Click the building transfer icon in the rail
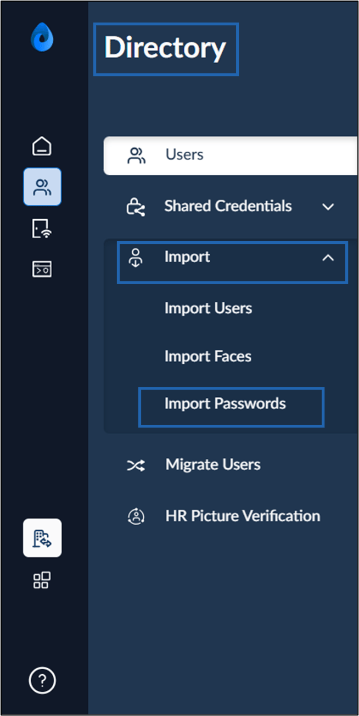Image resolution: width=359 pixels, height=716 pixels. click(x=42, y=538)
